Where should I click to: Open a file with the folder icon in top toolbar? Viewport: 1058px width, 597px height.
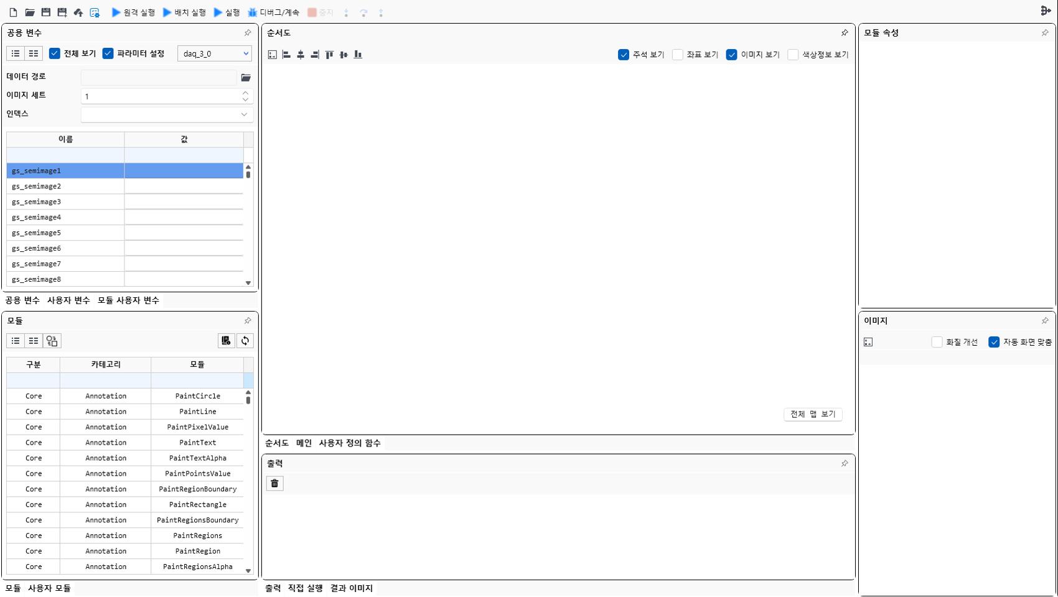[29, 12]
